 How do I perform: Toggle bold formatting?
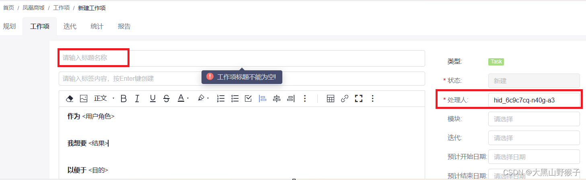(x=123, y=98)
